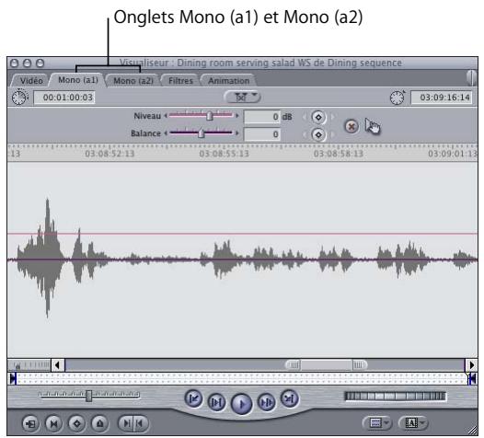Click the current timecode clock icon at right
The image size is (484, 438).
[398, 98]
